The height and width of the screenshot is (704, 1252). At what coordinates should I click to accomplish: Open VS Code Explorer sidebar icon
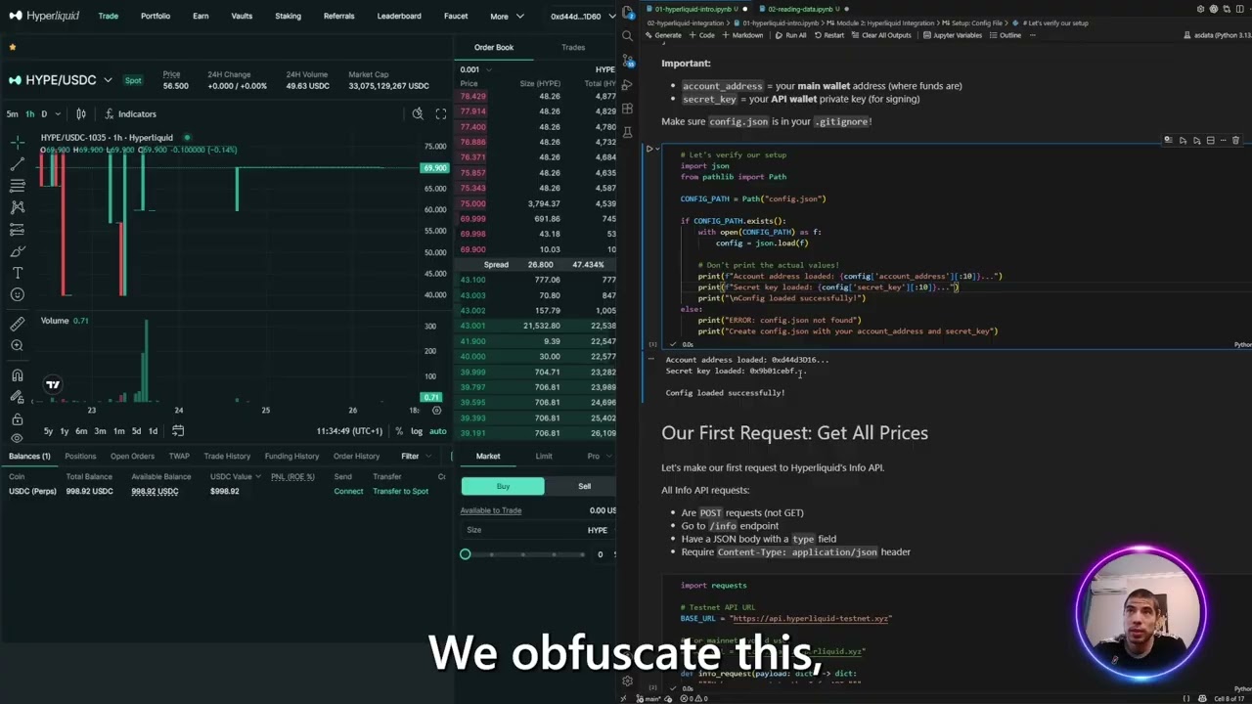(x=628, y=13)
